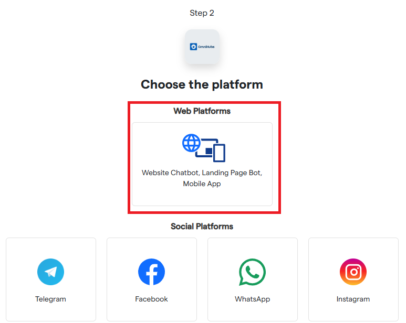Screen dimensions: 406x323
Task: Click the Step 2 indicator text
Action: [x=202, y=13]
